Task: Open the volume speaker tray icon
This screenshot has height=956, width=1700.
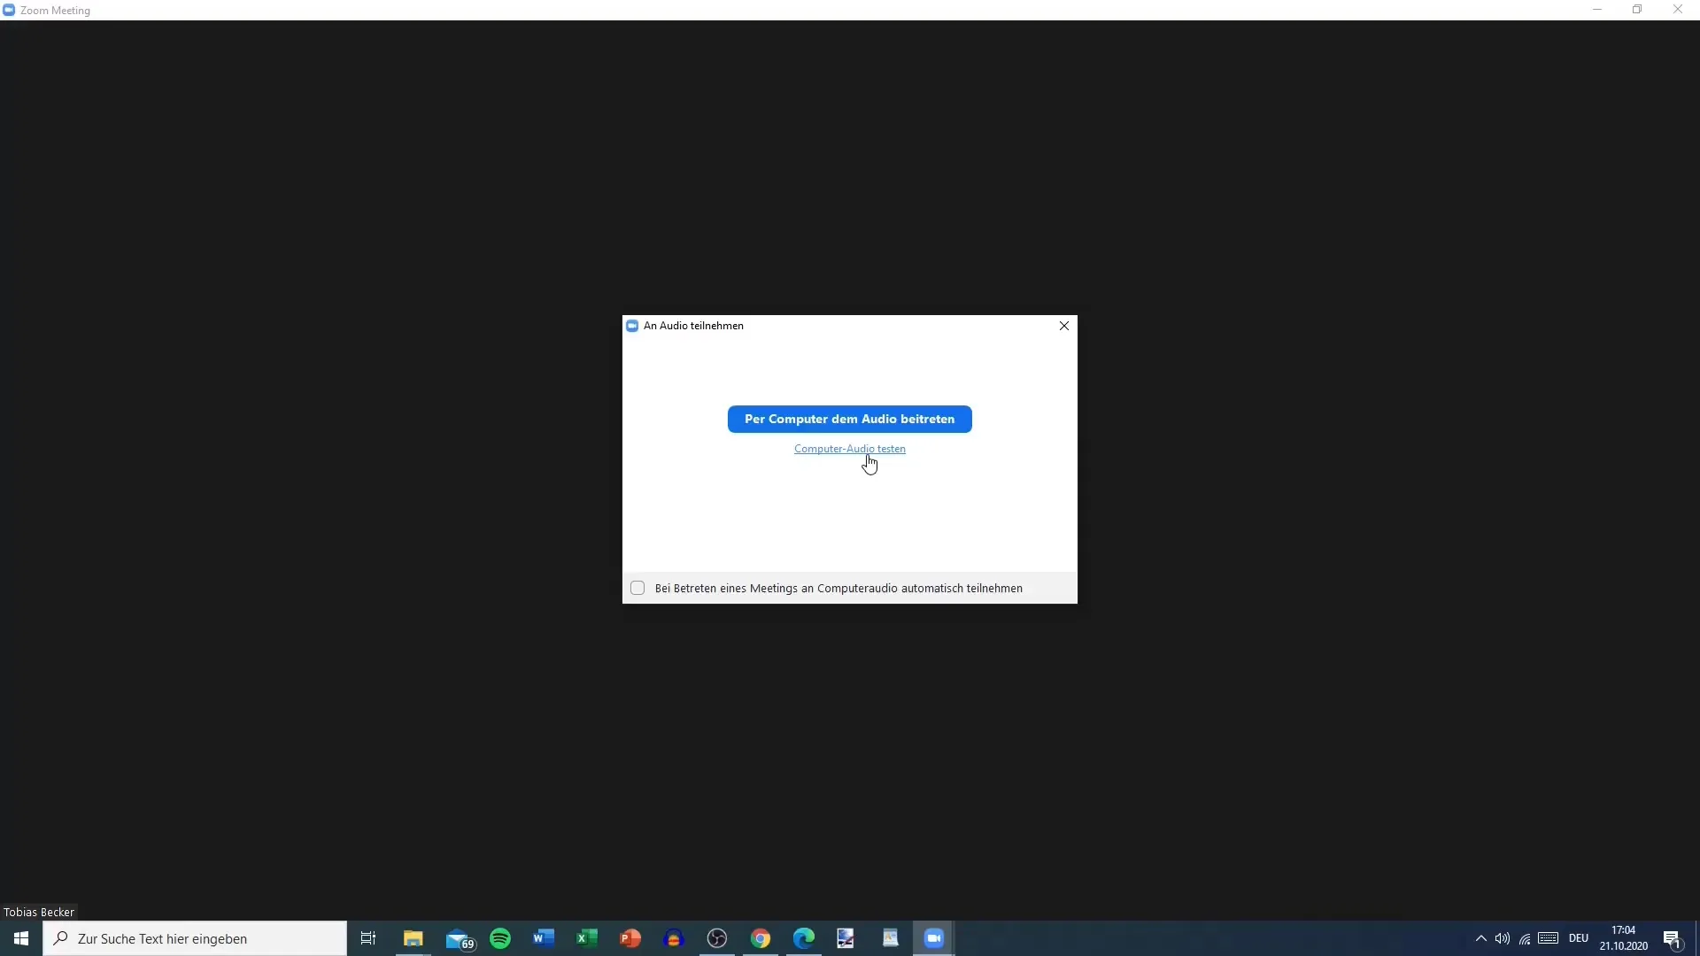Action: (1503, 938)
